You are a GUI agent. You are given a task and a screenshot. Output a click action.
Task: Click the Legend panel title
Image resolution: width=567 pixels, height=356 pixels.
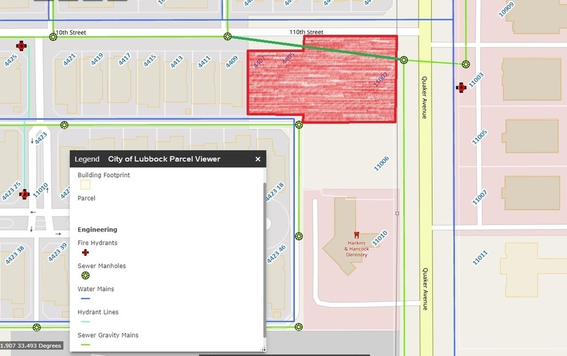tap(87, 159)
